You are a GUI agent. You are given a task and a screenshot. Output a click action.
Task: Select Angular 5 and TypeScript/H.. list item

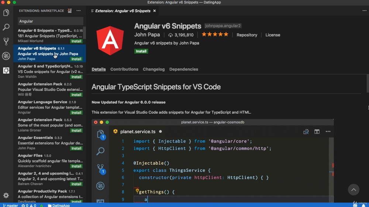[x=49, y=71]
